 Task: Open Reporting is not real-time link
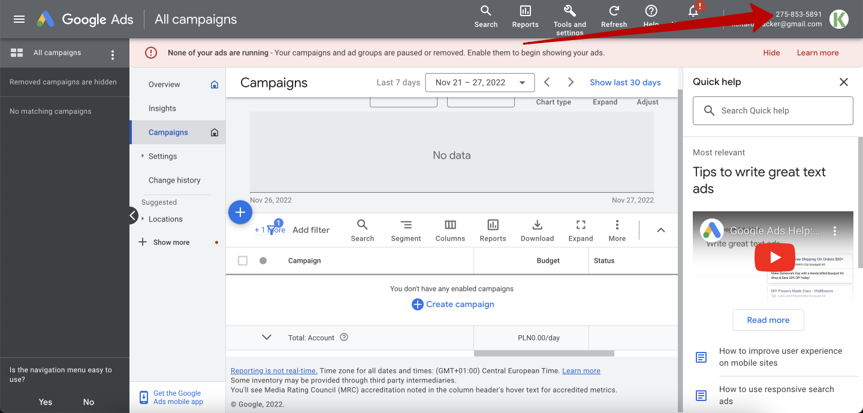tap(274, 371)
